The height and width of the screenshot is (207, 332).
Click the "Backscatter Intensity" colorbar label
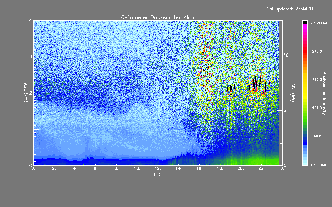coord(324,93)
